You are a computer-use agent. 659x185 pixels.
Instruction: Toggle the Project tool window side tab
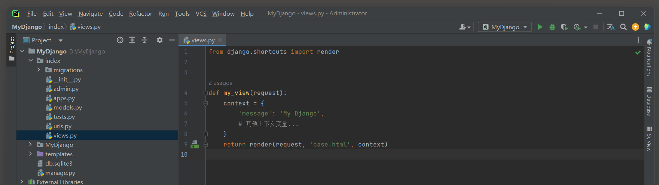tap(12, 50)
